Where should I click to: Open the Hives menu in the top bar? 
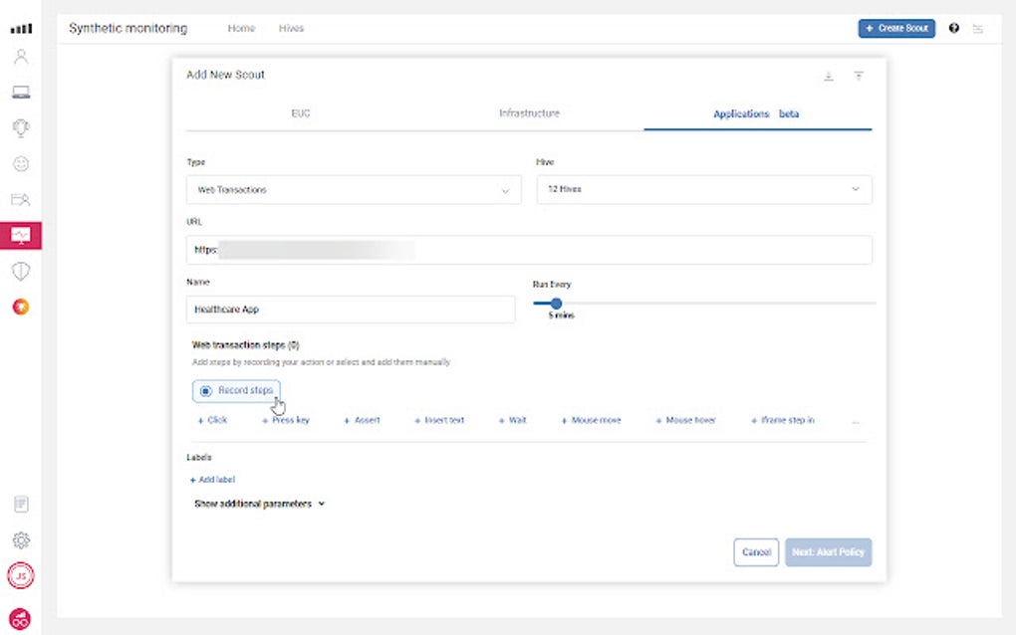click(x=291, y=28)
